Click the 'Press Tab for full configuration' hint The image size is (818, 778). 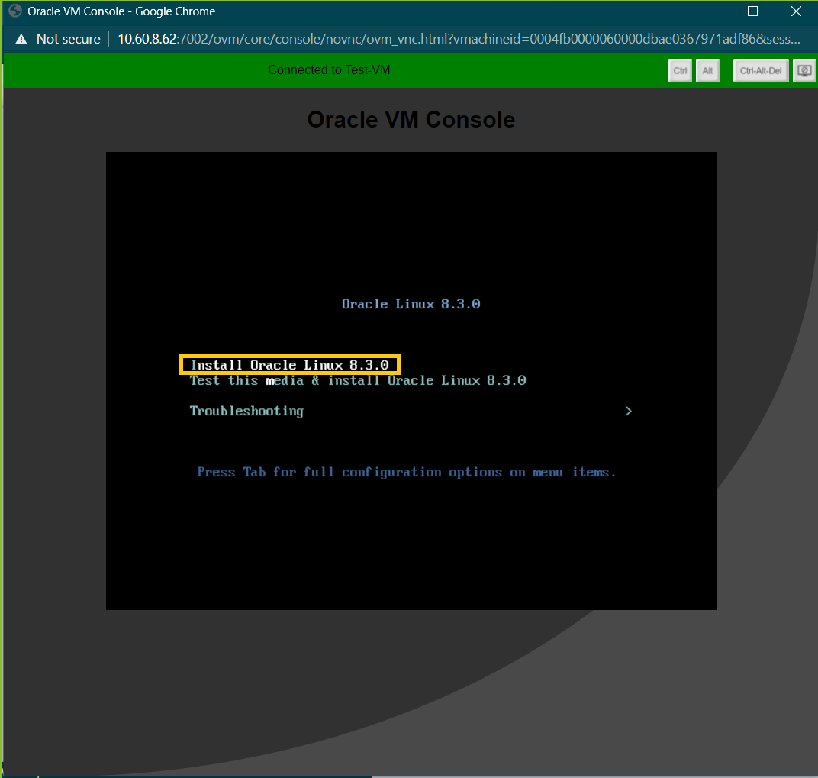[x=407, y=472]
